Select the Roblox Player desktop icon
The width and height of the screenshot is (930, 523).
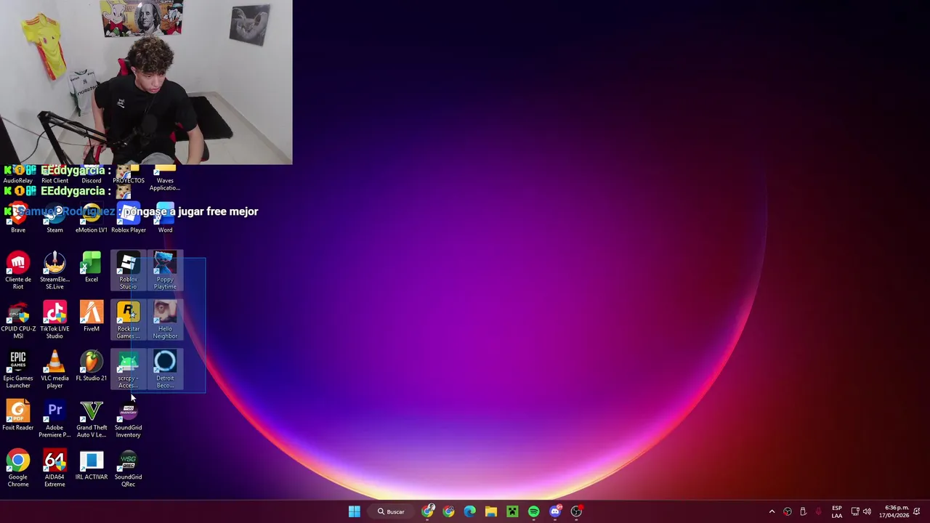(x=128, y=218)
